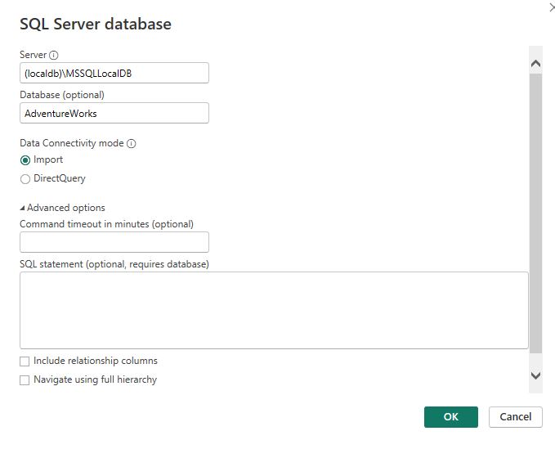Click 'SQL statement (optional, requires database)' label

click(114, 264)
